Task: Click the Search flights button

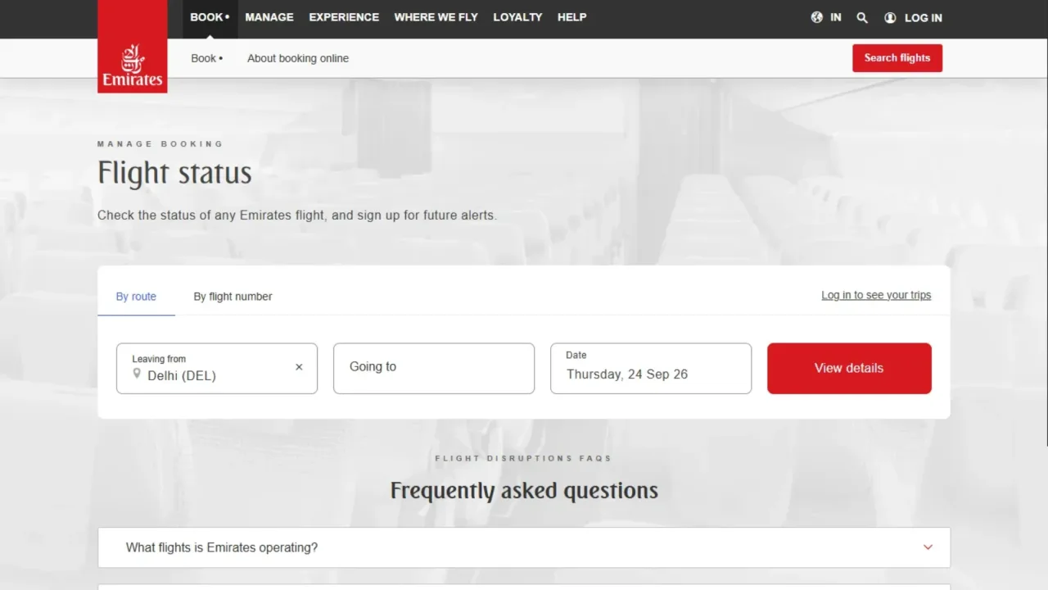Action: (897, 58)
